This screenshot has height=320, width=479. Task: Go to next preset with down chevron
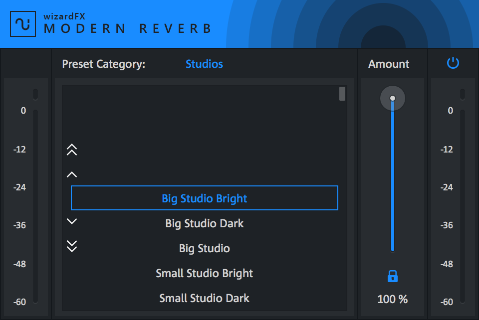pos(72,221)
